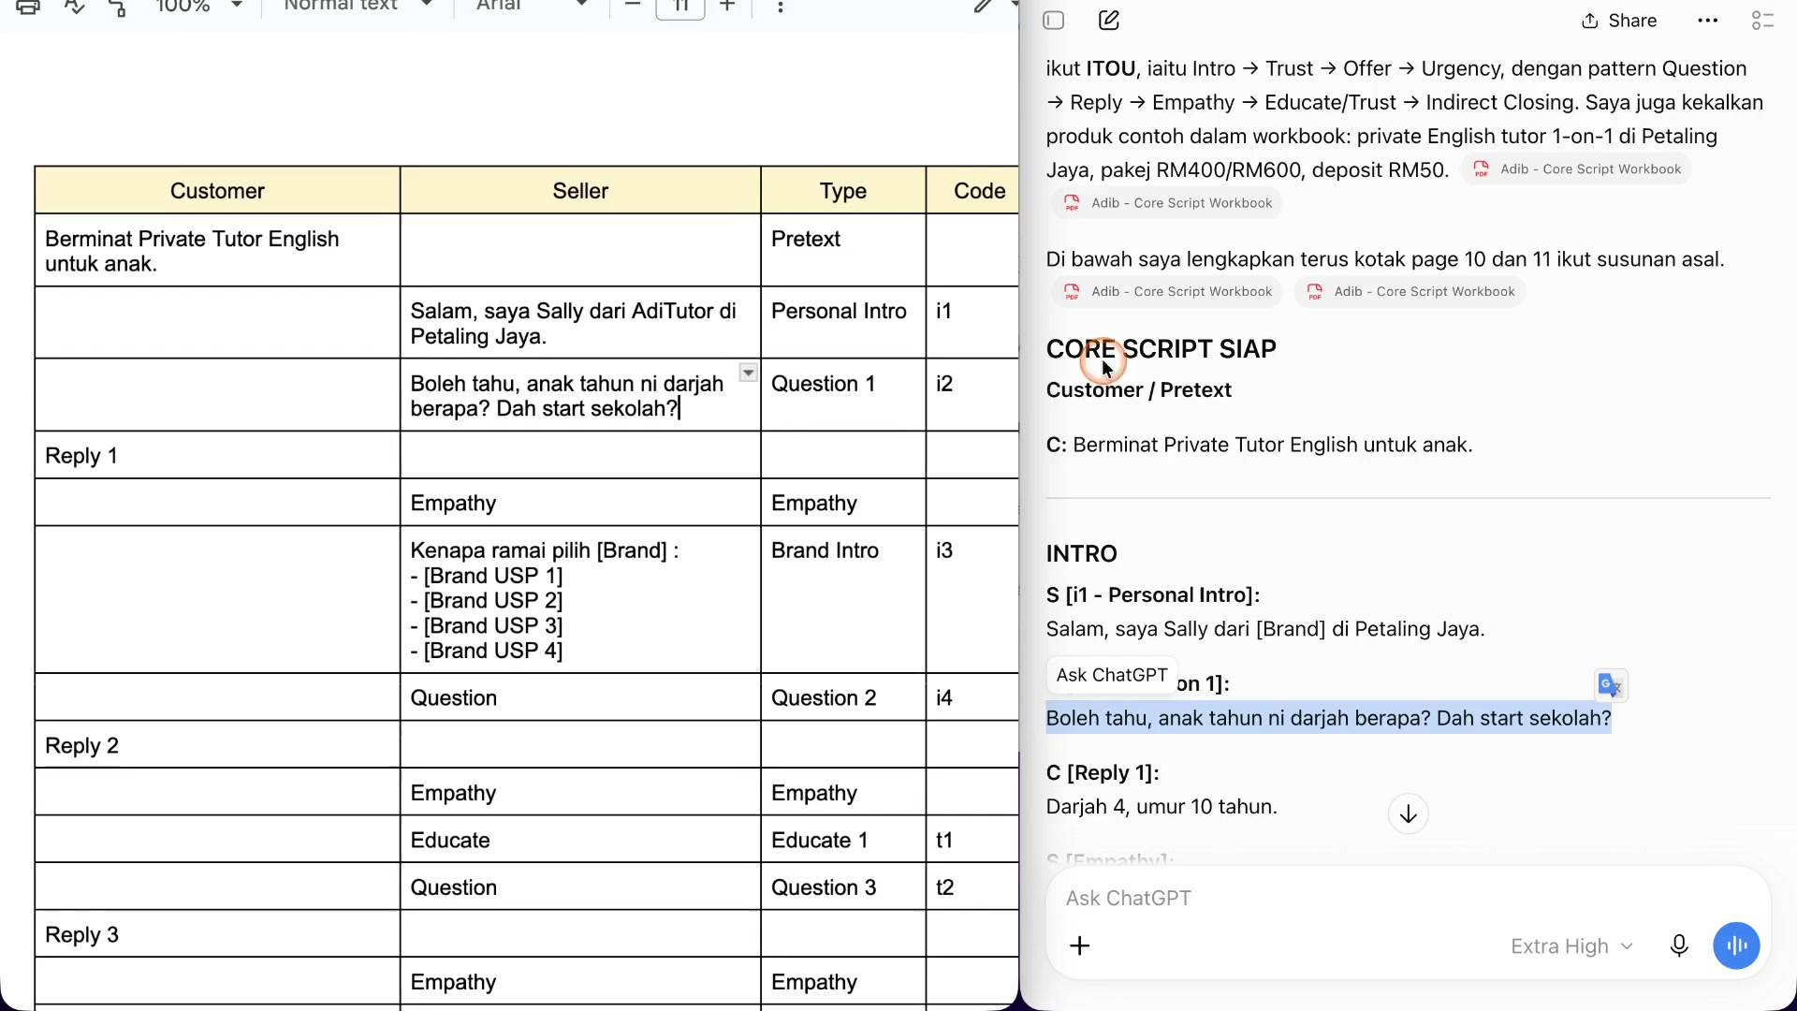This screenshot has width=1797, height=1011.
Task: Click the Reply 1 cell in table
Action: [x=217, y=456]
